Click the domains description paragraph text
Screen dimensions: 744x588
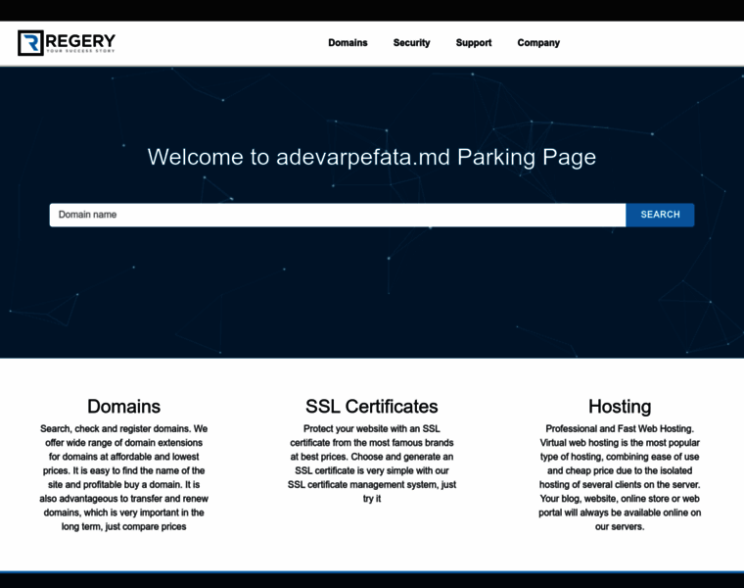pos(123,477)
